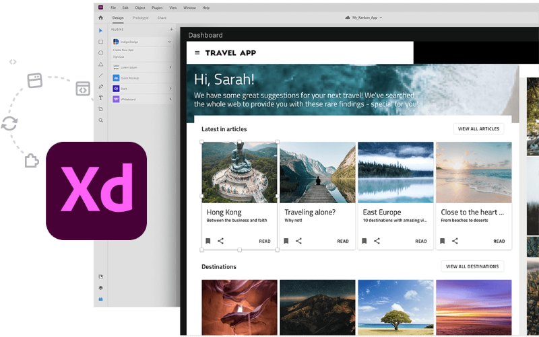Pick the Ellipse tool
Viewport: 539px width, 337px height.
[100, 53]
